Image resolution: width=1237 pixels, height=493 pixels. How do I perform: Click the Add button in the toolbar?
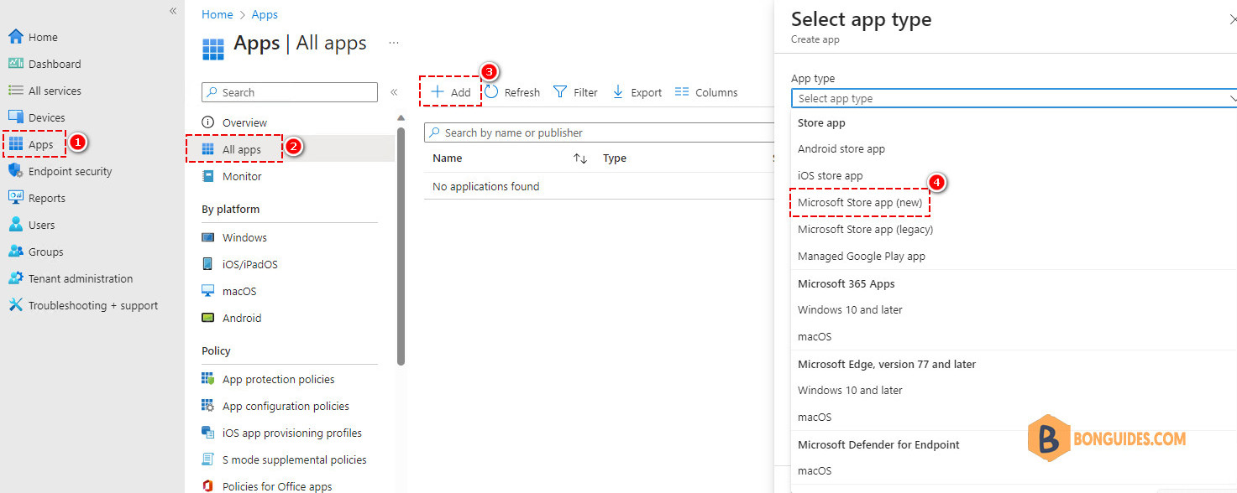[x=451, y=92]
